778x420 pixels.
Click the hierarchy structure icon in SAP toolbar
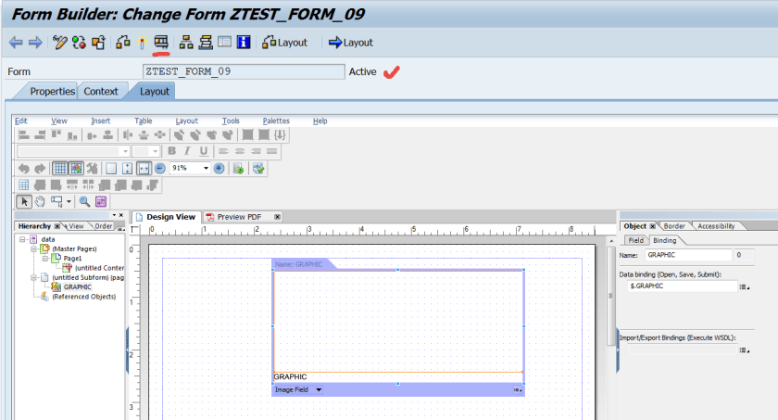point(186,43)
